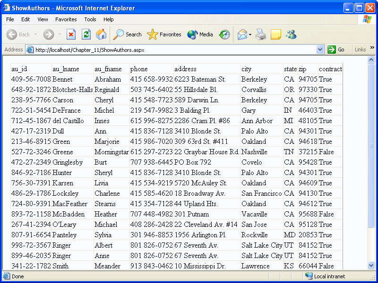Open the Search pane from the toolbar
The height and width of the screenshot is (283, 378).
(128, 34)
